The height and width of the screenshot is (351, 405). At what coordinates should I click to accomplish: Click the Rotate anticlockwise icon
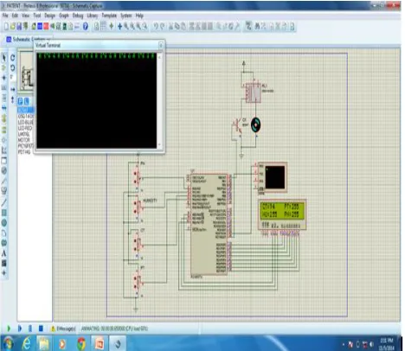[x=13, y=67]
